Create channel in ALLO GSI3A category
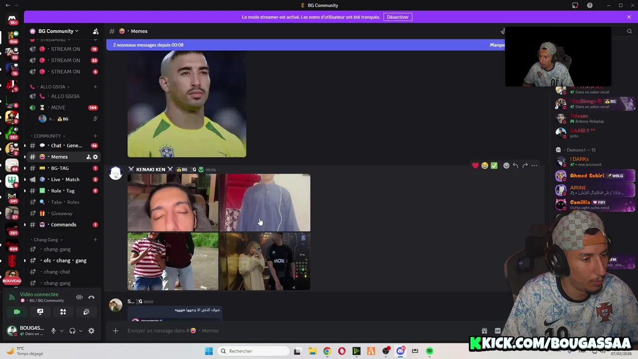 coord(95,87)
